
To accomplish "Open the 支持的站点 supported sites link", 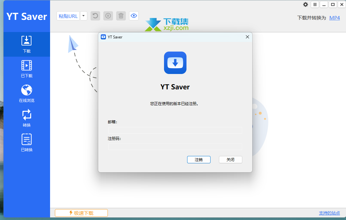I will [329, 213].
